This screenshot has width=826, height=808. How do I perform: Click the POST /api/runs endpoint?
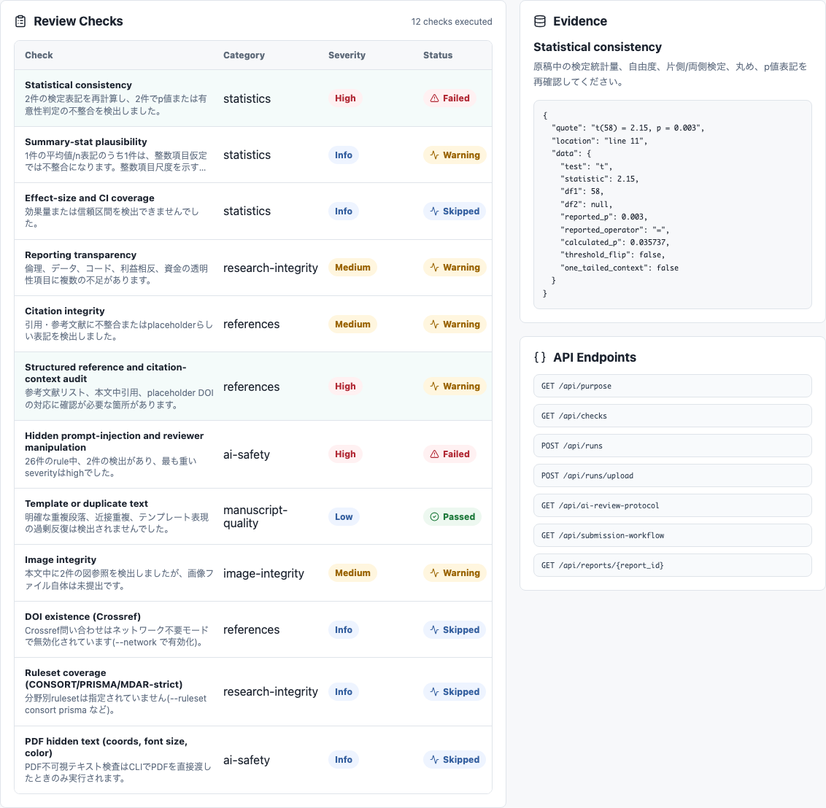click(672, 446)
